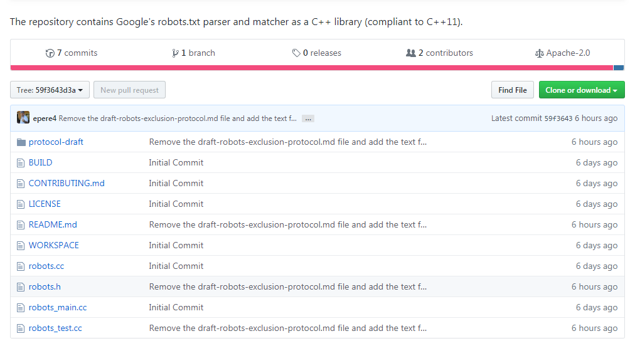Click the robots.cc file icon
The width and height of the screenshot is (635, 341).
[x=21, y=266]
